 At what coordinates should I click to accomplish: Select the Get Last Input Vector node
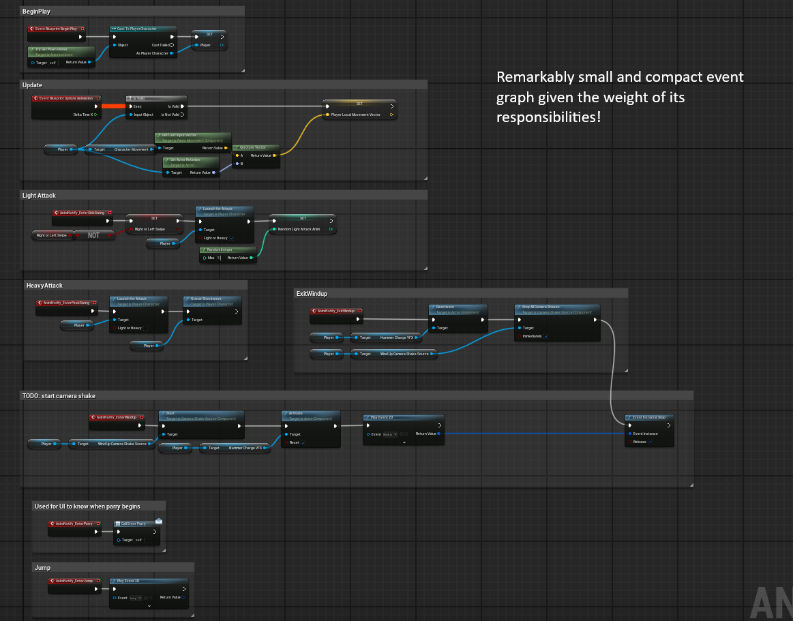point(193,142)
